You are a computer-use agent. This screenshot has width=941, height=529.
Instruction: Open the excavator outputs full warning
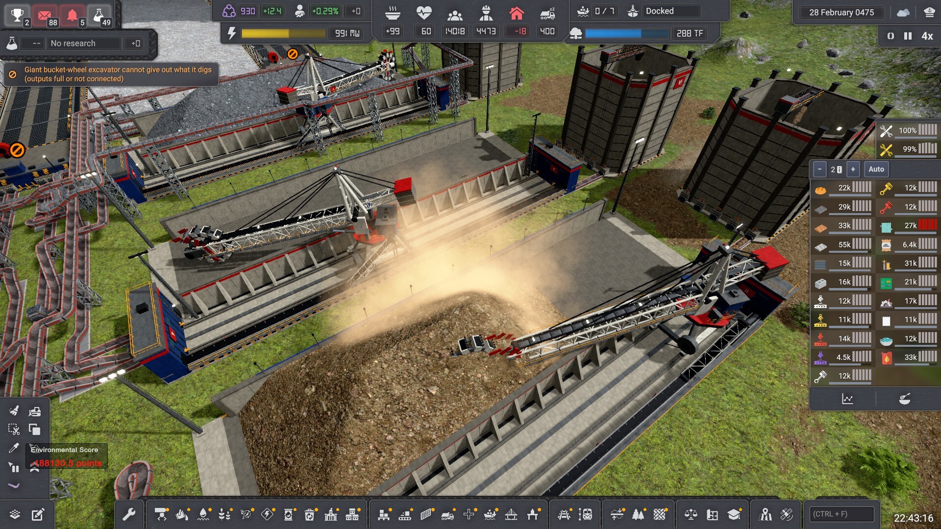(111, 74)
